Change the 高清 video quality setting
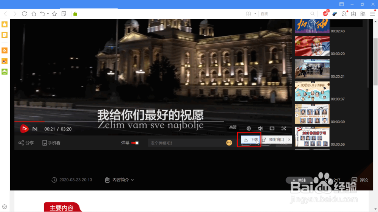 coord(233,128)
